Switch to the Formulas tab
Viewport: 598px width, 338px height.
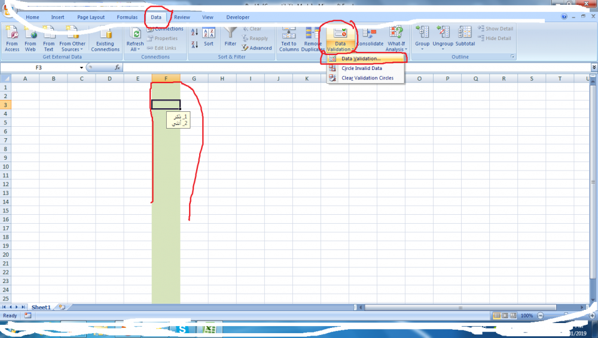[x=127, y=17]
